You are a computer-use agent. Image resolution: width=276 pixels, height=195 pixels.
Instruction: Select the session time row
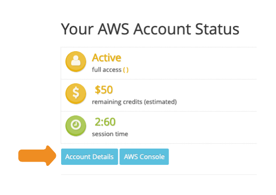[x=159, y=128]
